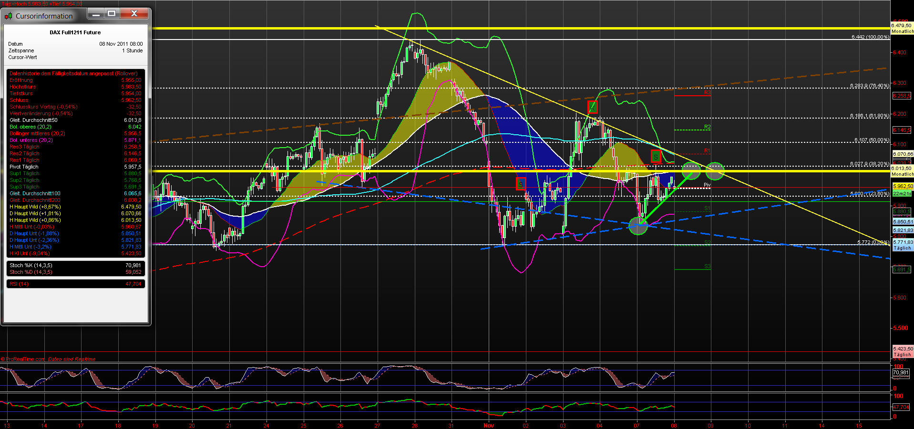Toggle the Gleit. Durchschnitt200 legend entry
Screen dimensions: 914x429
pos(34,200)
